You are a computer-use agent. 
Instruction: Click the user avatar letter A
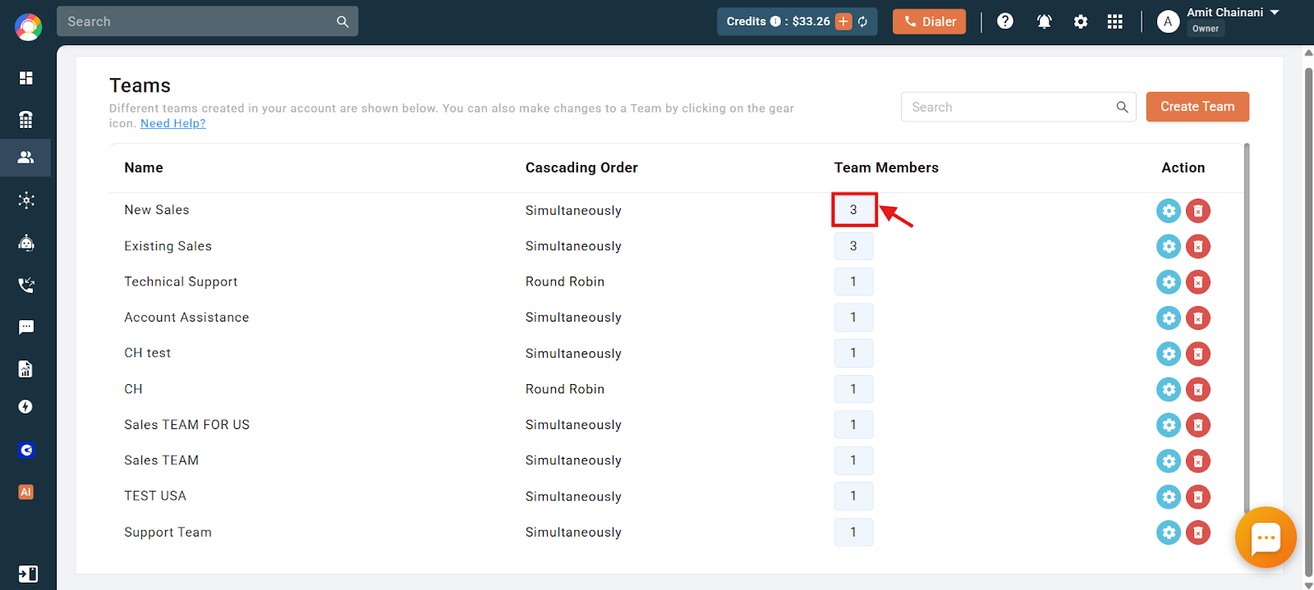[1168, 22]
